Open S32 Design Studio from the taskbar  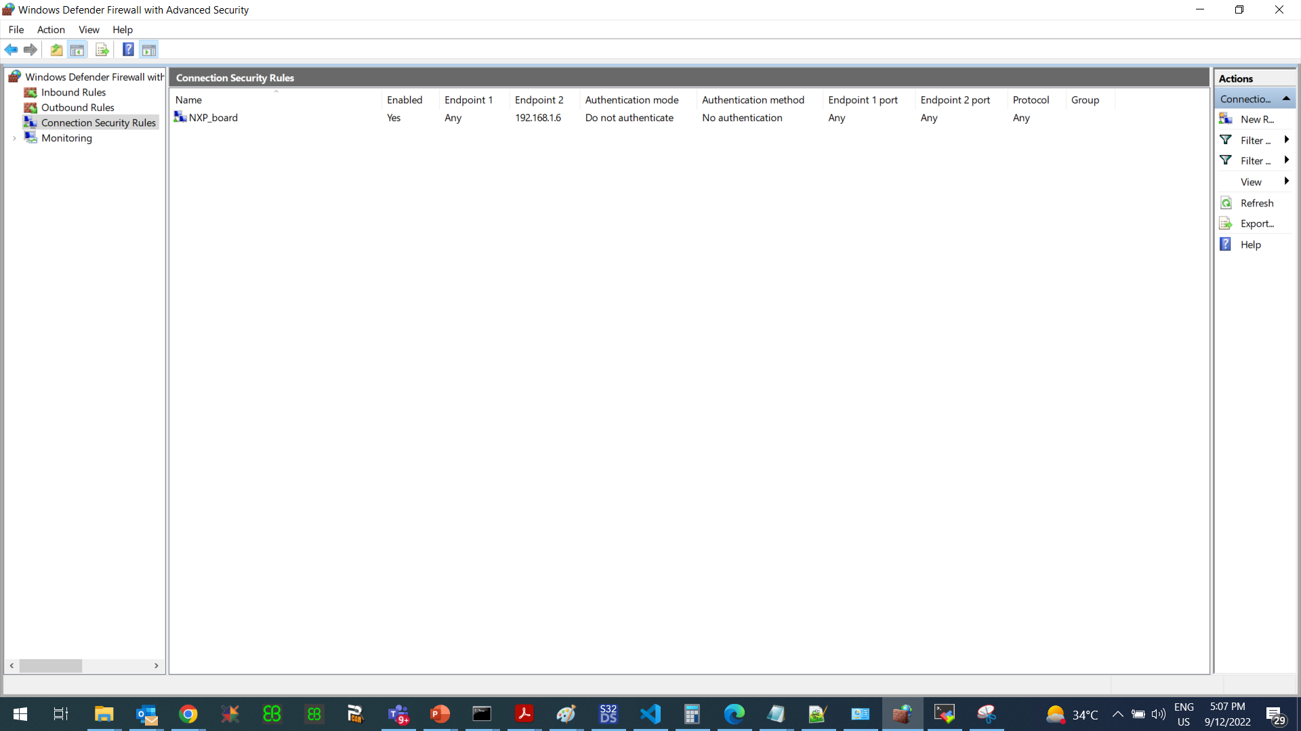tap(608, 714)
